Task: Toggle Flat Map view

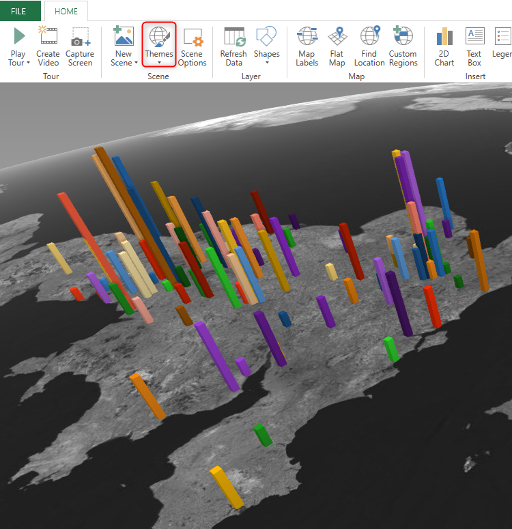Action: [337, 37]
